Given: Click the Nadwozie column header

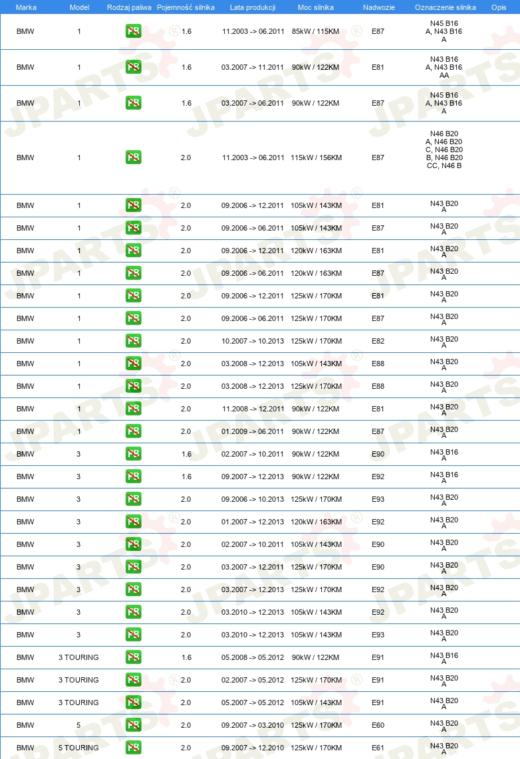Looking at the screenshot, I should click(378, 7).
